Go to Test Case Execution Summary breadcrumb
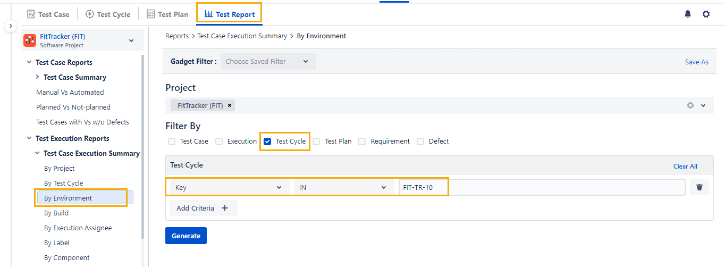The image size is (725, 267). click(242, 36)
